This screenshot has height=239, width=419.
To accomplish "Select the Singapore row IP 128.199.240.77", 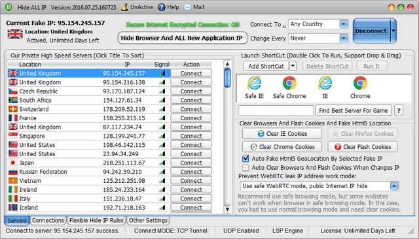I will (x=89, y=136).
